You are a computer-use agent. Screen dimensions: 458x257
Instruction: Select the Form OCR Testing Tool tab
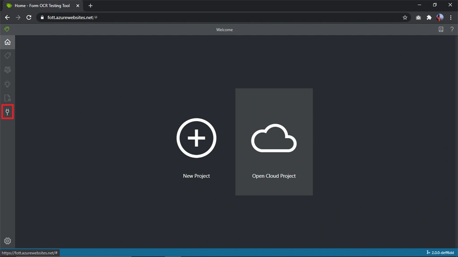[42, 5]
